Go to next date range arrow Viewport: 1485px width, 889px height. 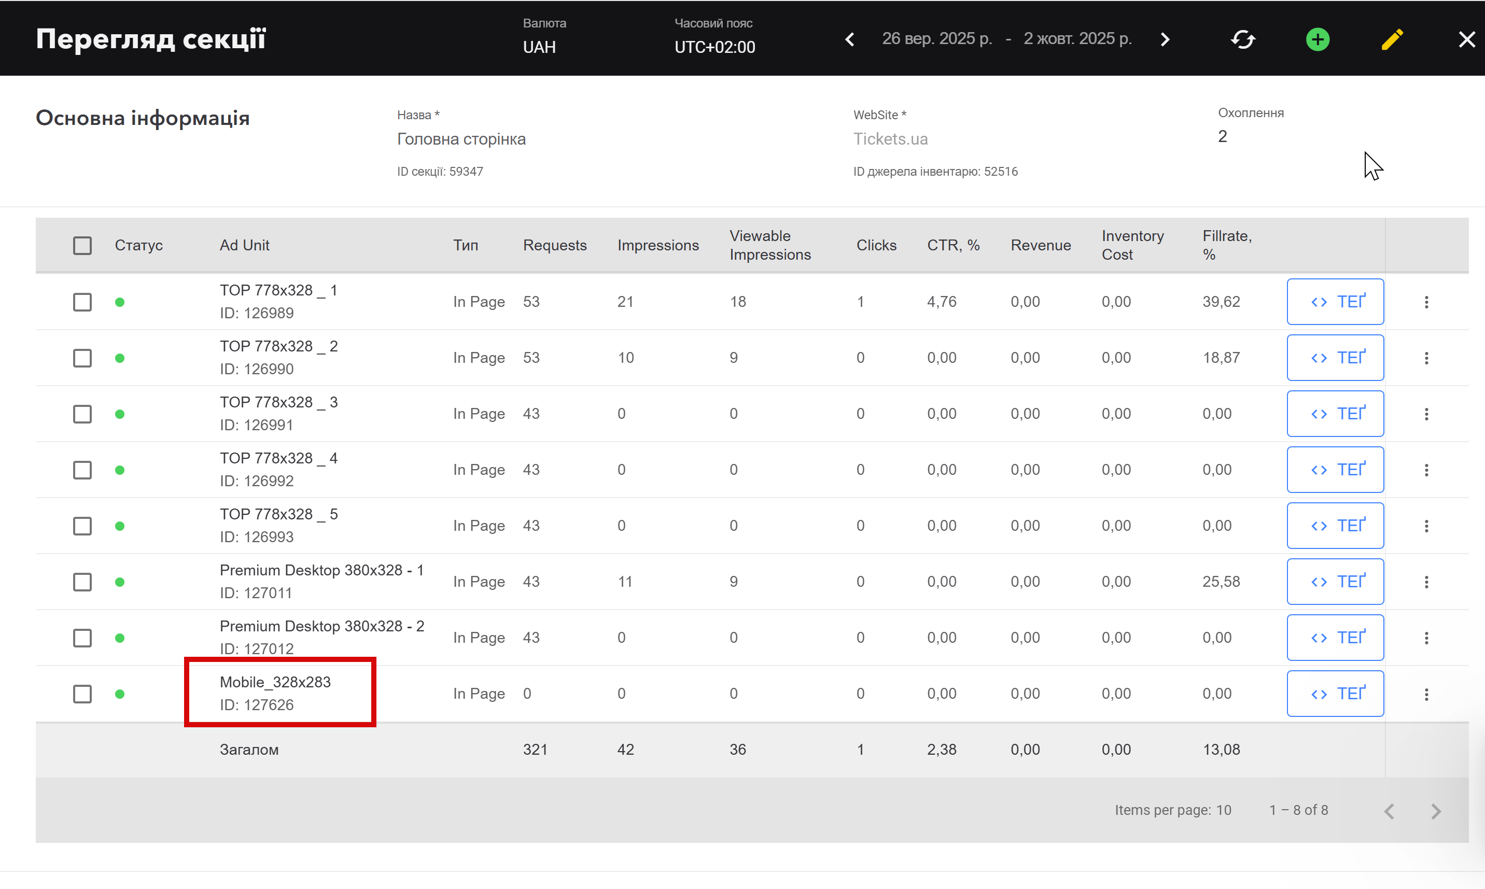click(1165, 39)
